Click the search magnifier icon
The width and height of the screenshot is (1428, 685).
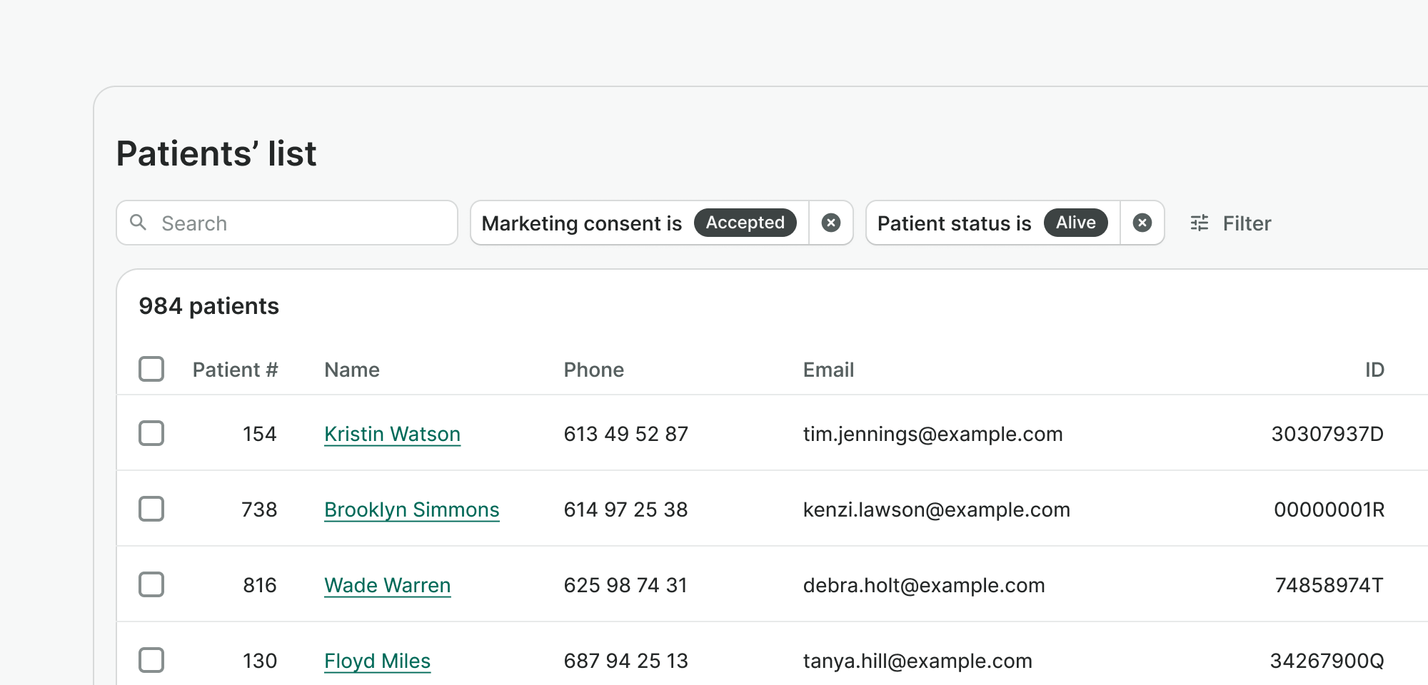pos(139,223)
